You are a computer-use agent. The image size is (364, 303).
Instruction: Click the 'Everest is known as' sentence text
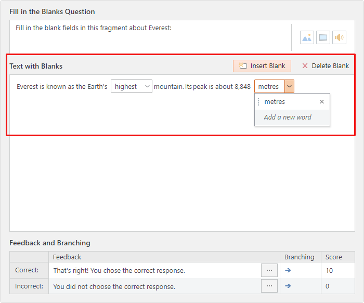(62, 87)
